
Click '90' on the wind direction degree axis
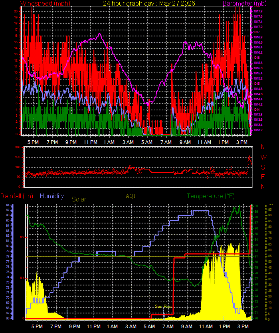click(19, 177)
